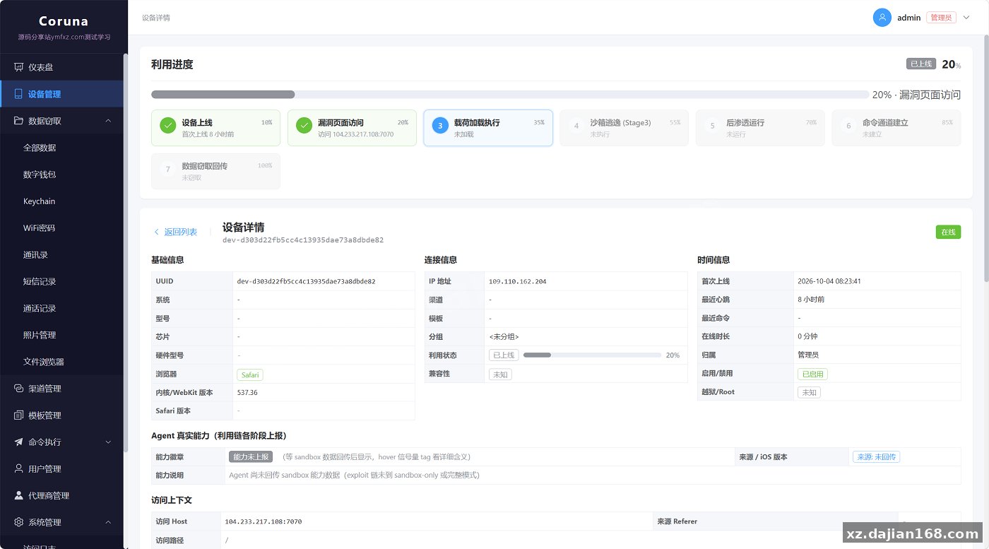Click the 用户管理 user icon in sidebar
989x549 pixels.
pyautogui.click(x=18, y=469)
